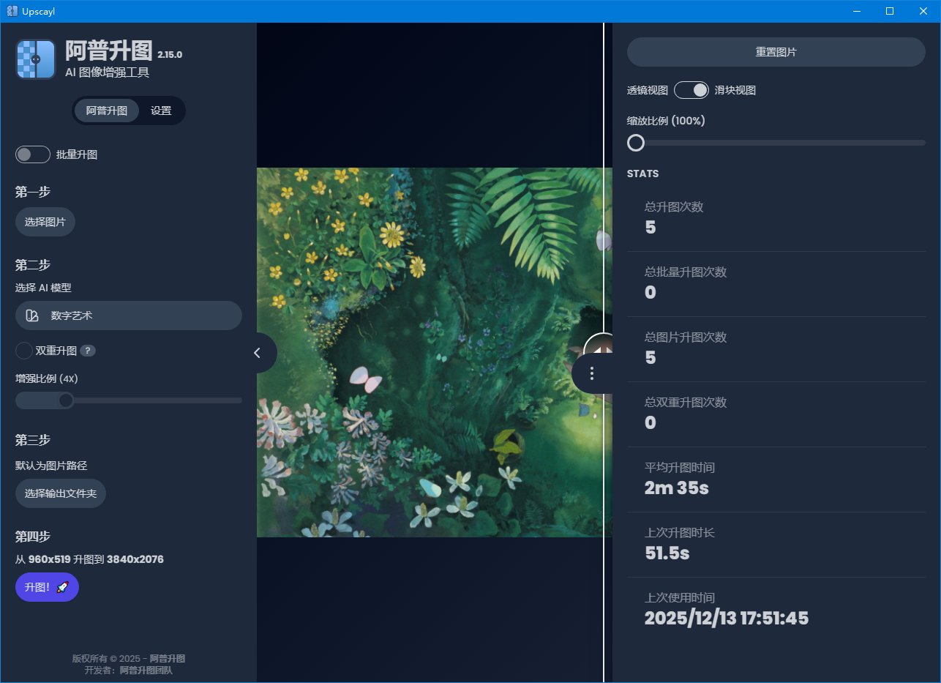Click the timestamp 2025/12/13 17:51:45
941x683 pixels.
727,618
